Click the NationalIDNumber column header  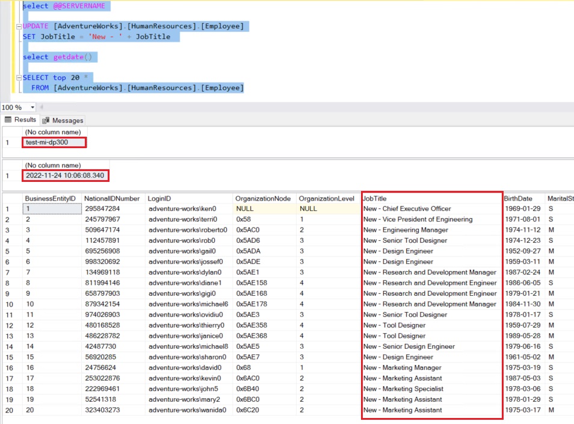coord(112,199)
